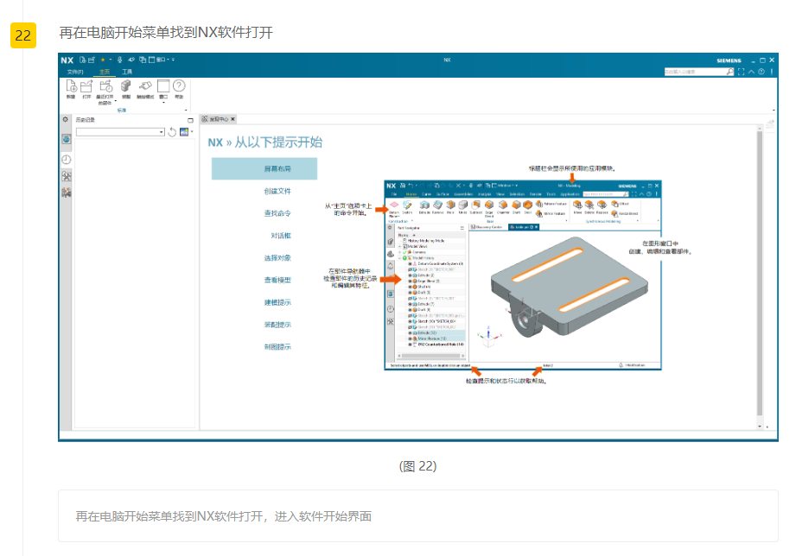Screen dimensions: 796x556
Task: Click the '历史记录' panel title
Action: pyautogui.click(x=86, y=120)
